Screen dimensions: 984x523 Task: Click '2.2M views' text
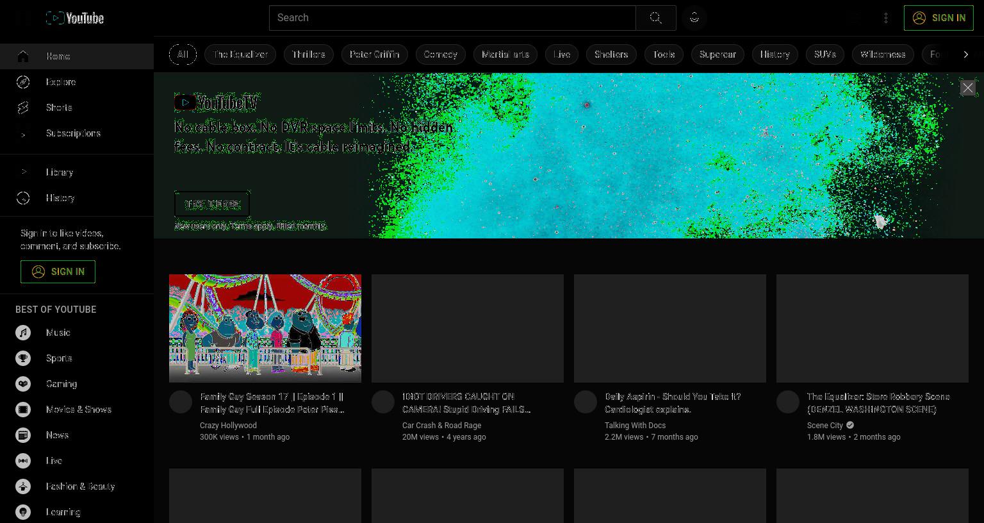point(624,437)
